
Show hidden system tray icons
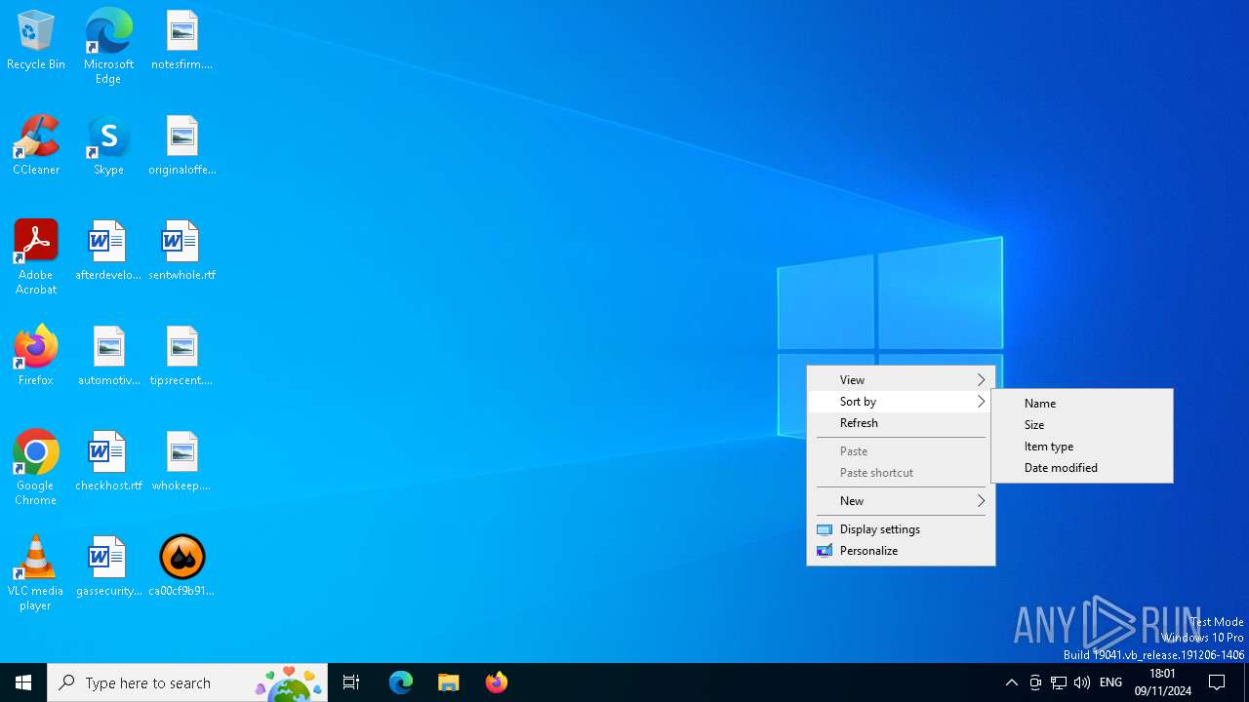(x=1012, y=682)
